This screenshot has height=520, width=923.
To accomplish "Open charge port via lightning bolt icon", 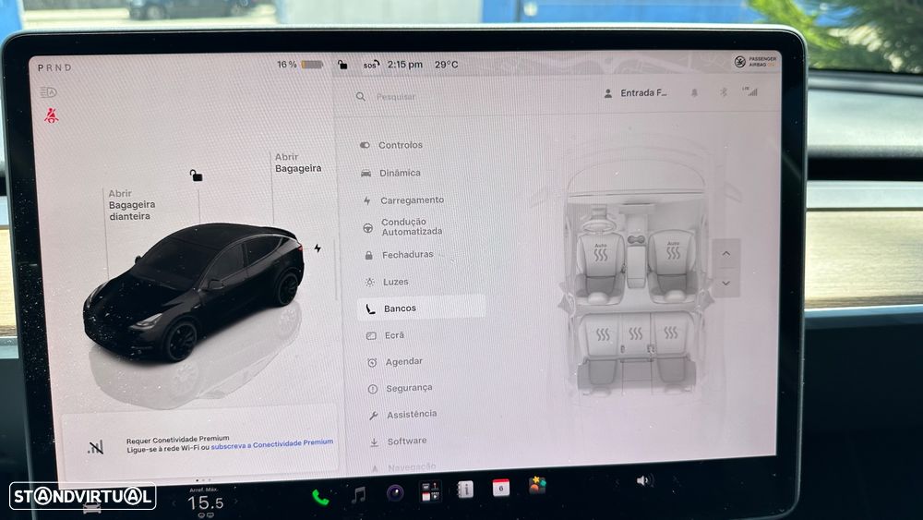I will click(318, 248).
